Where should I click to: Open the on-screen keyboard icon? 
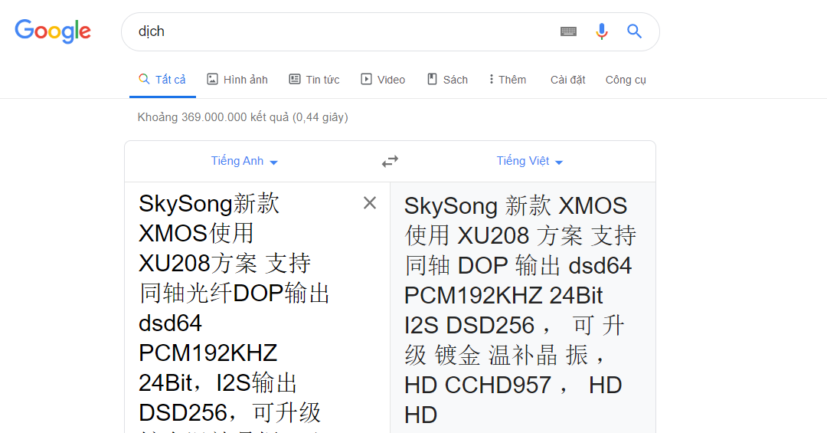(x=568, y=31)
